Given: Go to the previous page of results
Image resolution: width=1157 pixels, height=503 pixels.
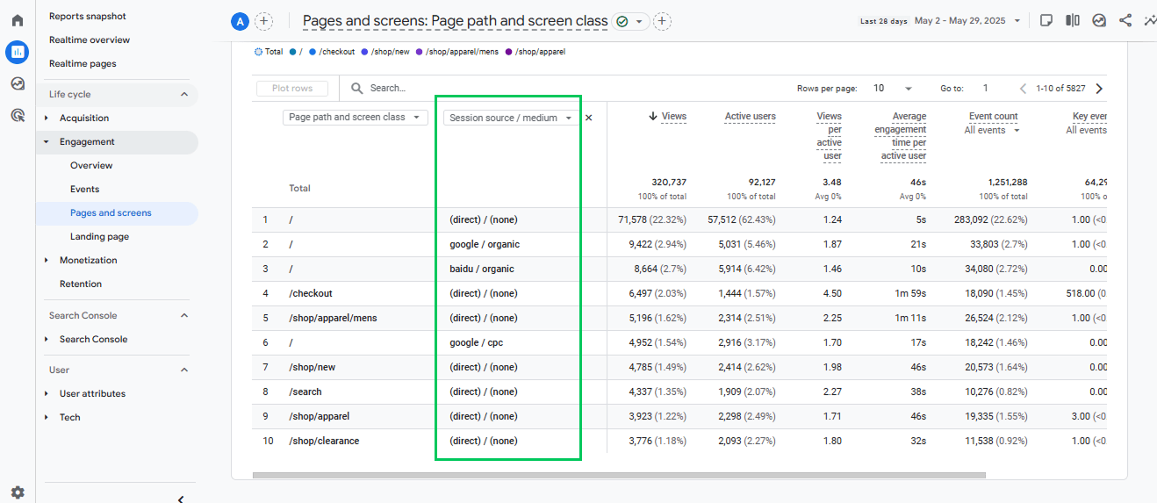Looking at the screenshot, I should click(x=1023, y=88).
